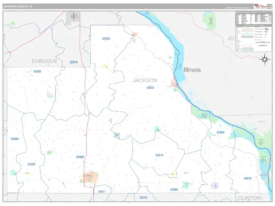Select the ZIP code label 52037

point(101,192)
